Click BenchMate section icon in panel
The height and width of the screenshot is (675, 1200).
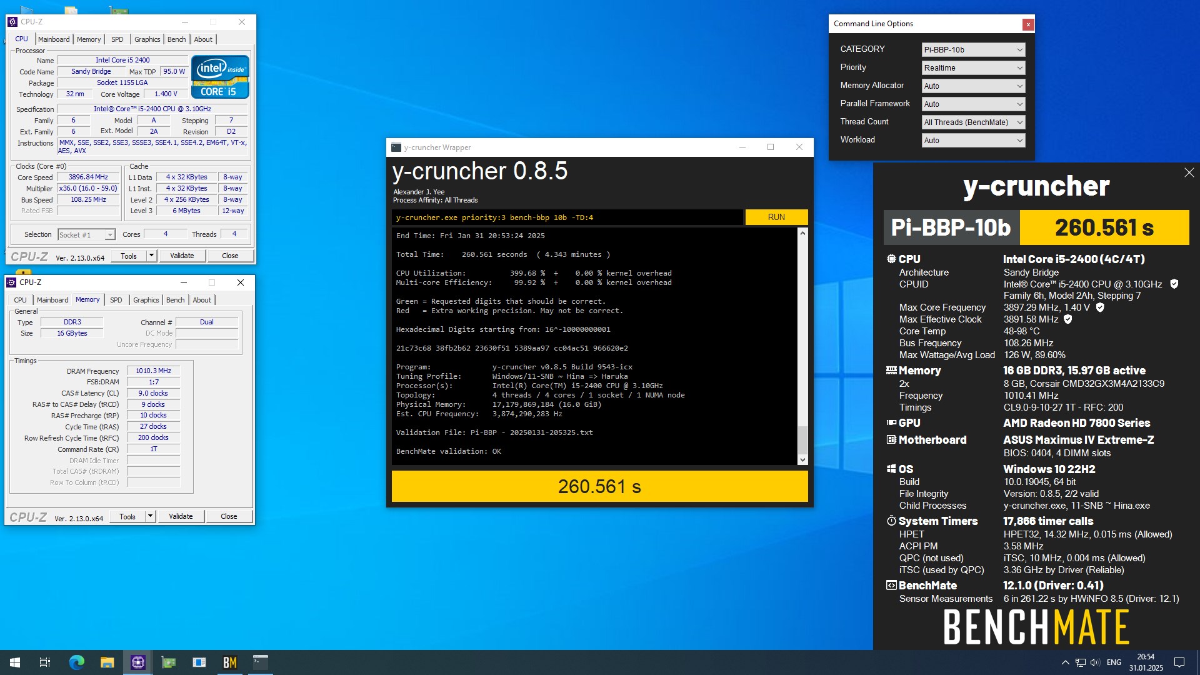coord(891,585)
